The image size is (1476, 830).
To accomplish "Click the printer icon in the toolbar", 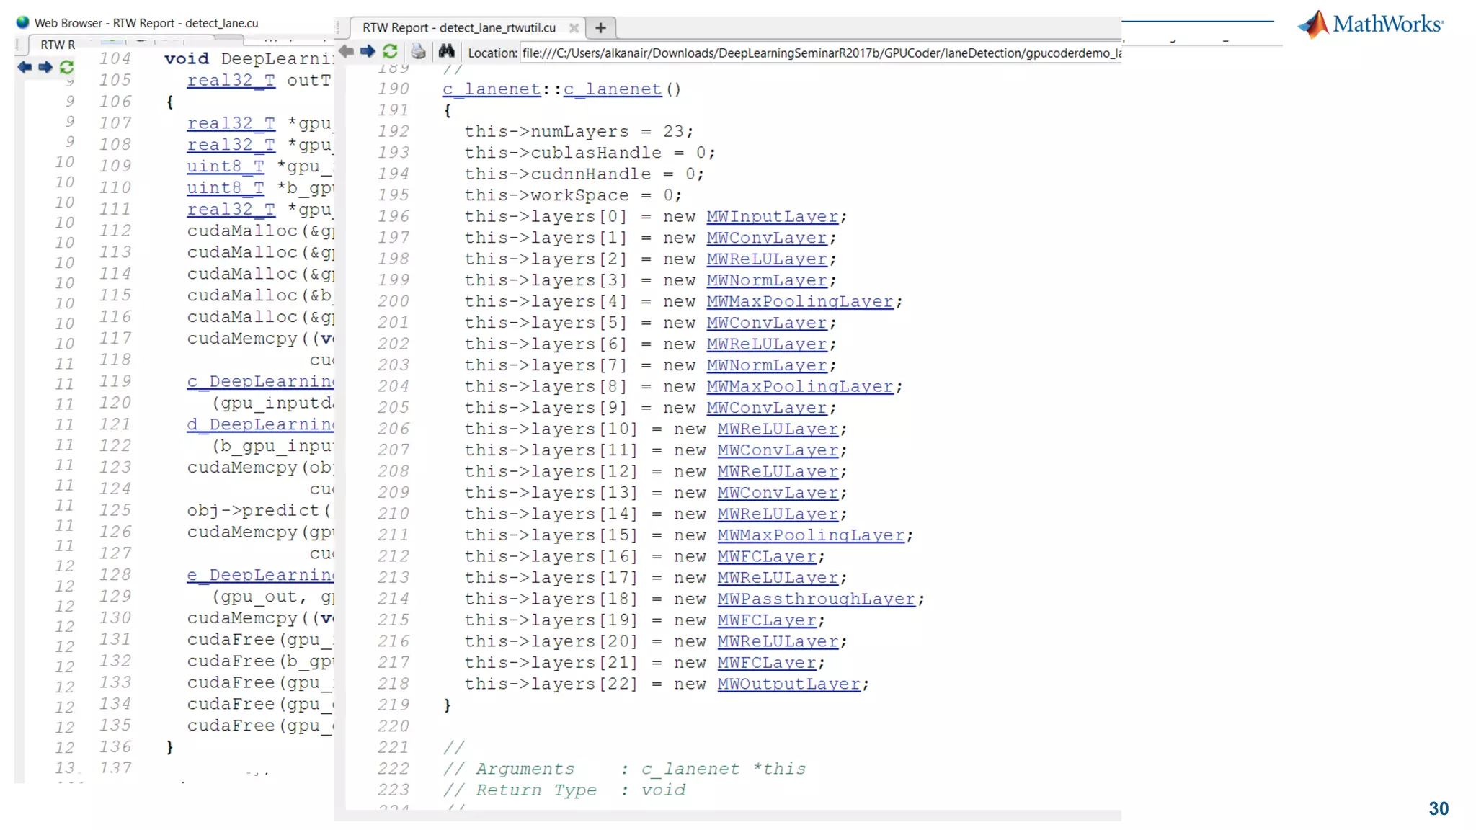I will coord(418,51).
